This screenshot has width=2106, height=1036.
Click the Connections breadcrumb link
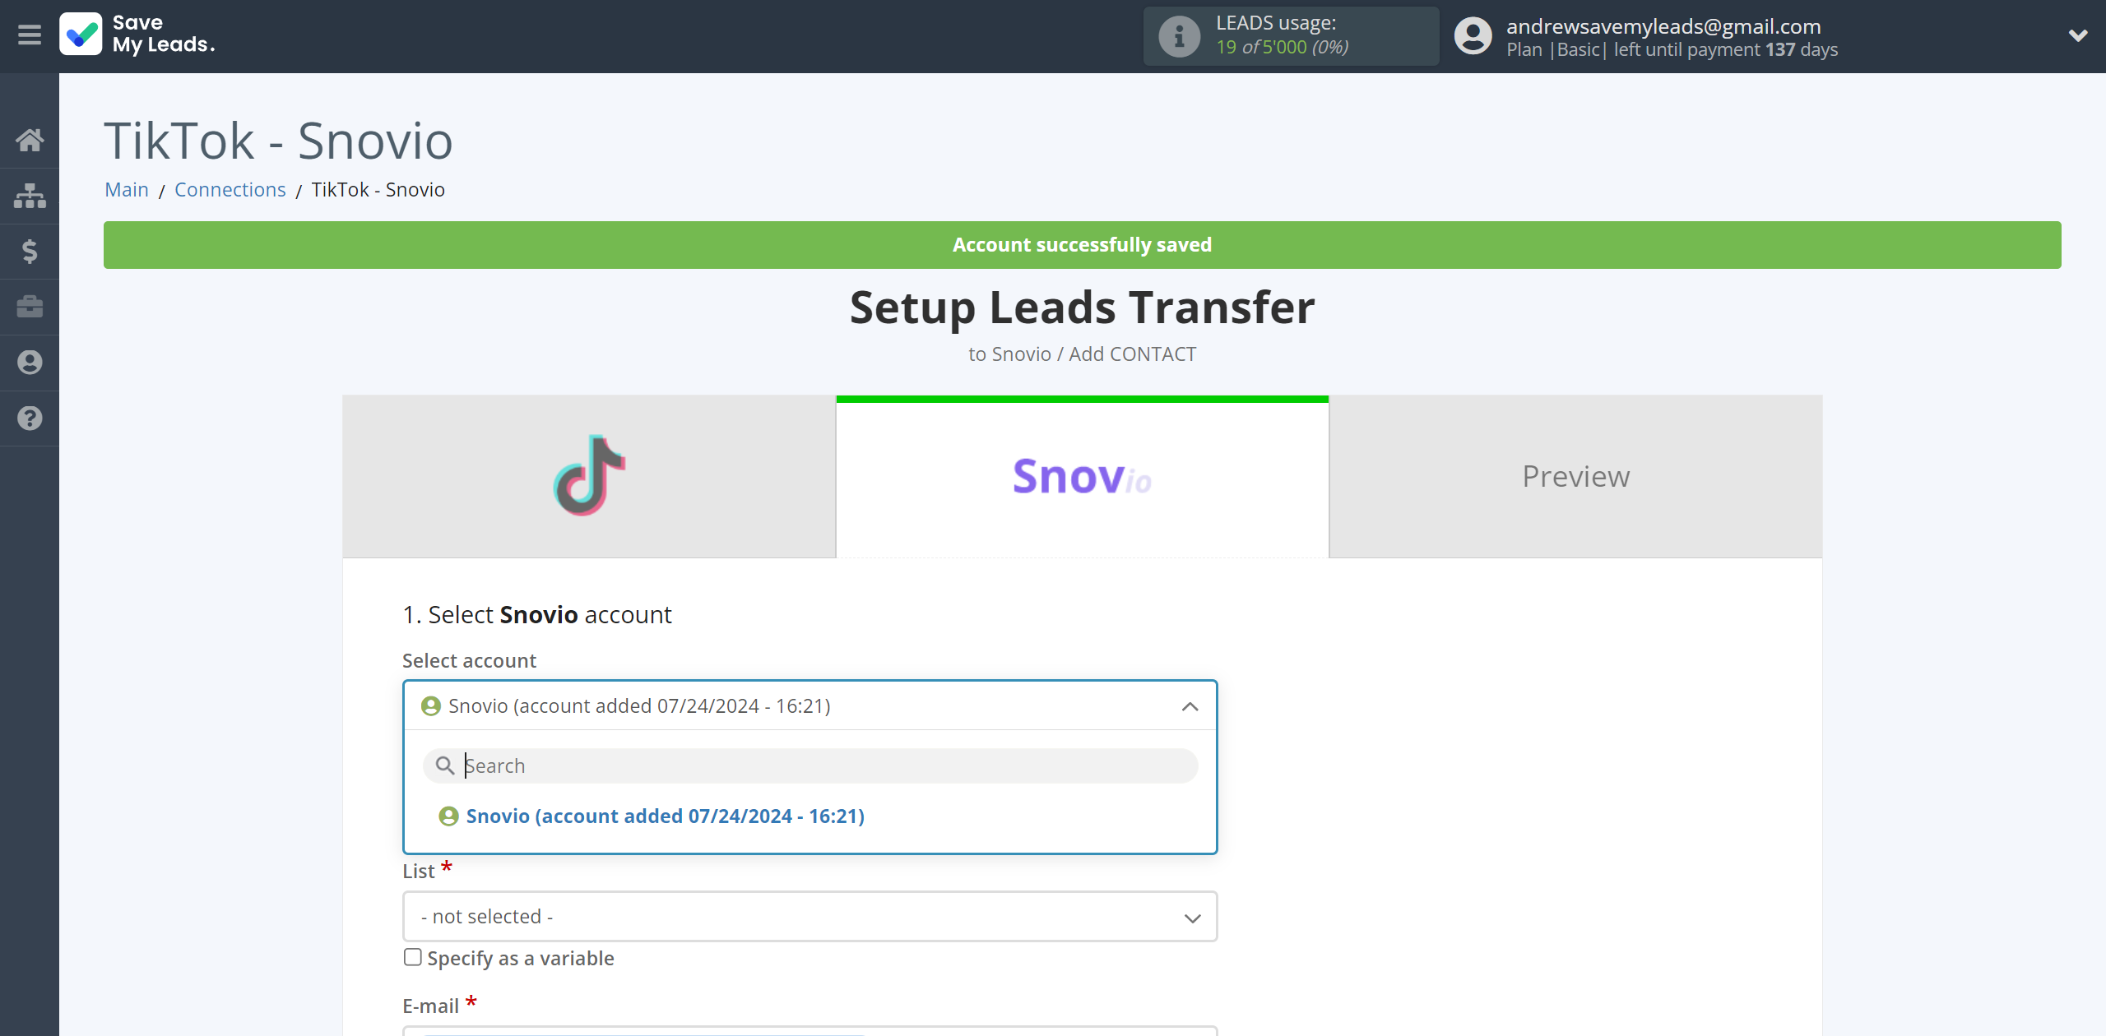(230, 189)
